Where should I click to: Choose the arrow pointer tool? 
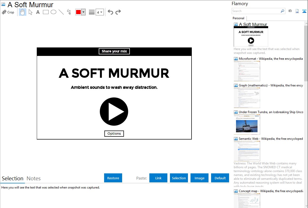(30, 12)
